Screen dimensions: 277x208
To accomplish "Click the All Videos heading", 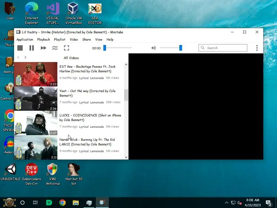I will [71, 58].
